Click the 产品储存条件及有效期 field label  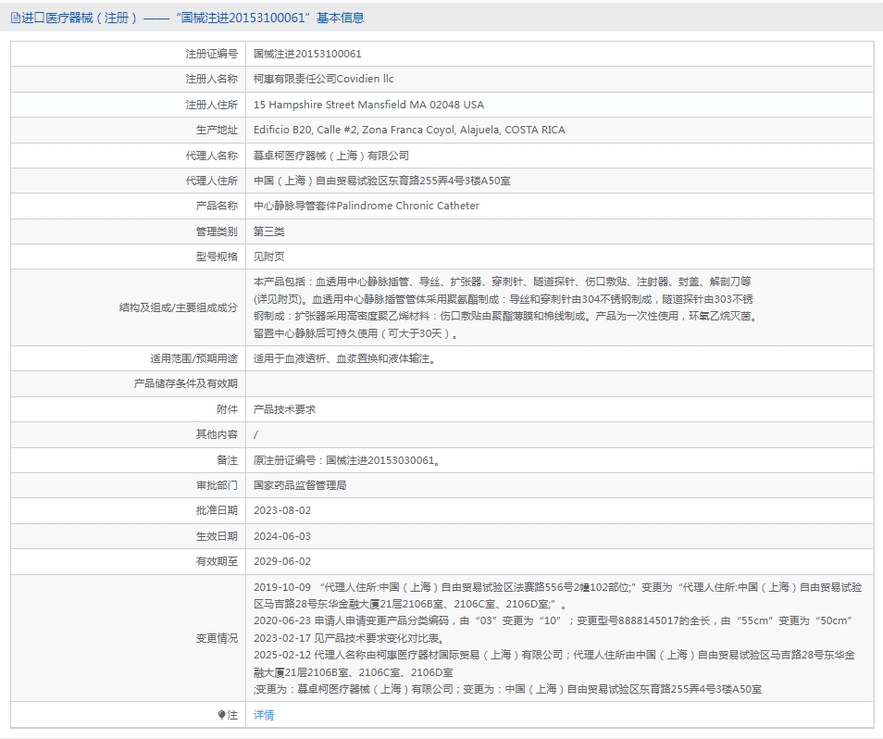pyautogui.click(x=186, y=383)
